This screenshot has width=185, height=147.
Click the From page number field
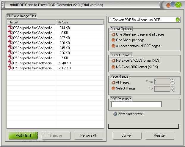coord(162,82)
